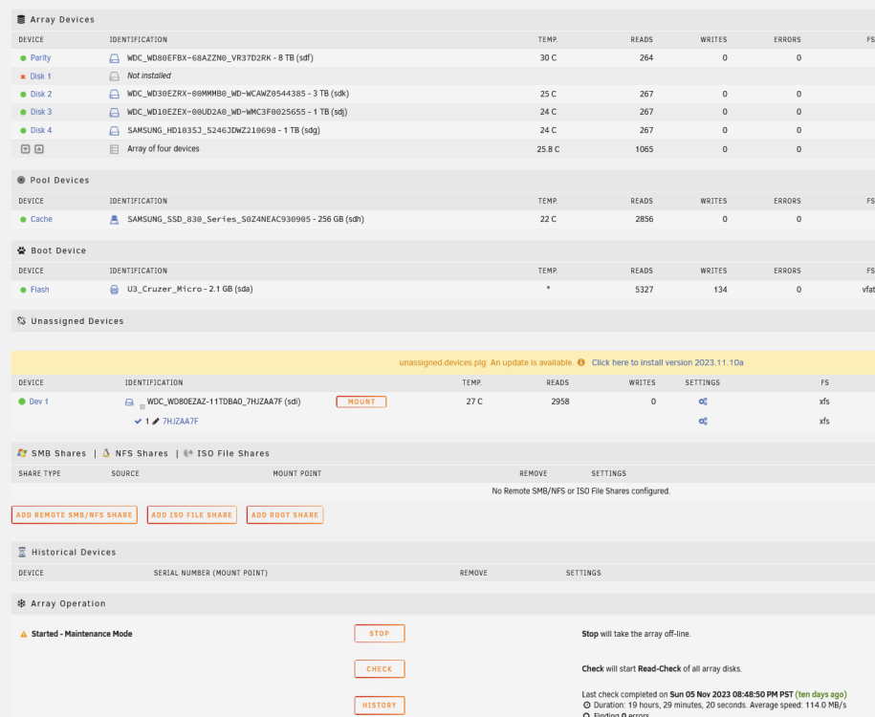875x717 pixels.
Task: Open the Cache pool device link
Action: coord(41,219)
